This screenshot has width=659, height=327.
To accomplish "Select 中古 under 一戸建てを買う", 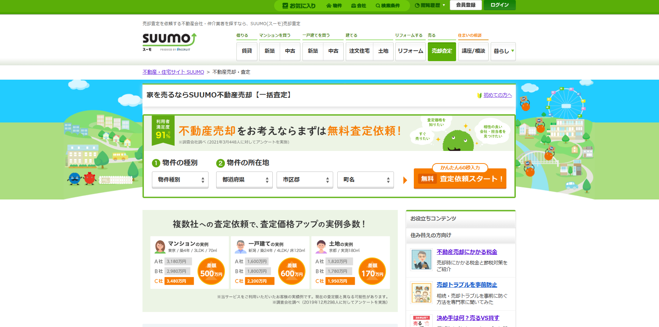I will point(334,51).
